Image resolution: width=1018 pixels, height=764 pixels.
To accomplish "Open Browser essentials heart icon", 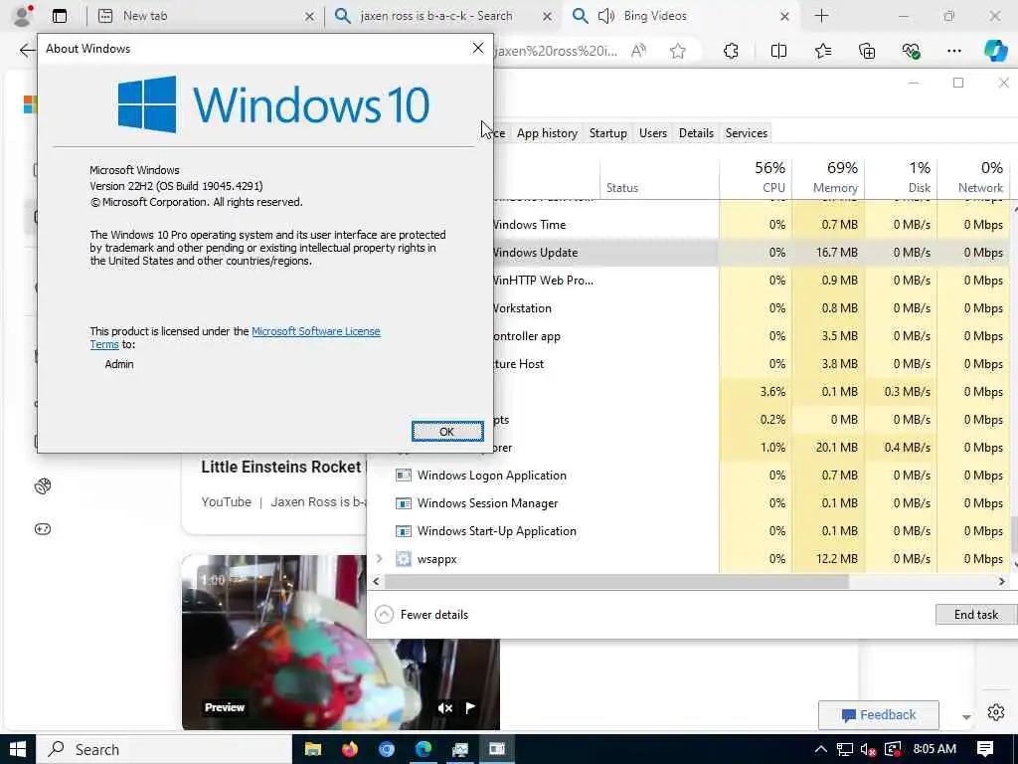I will (911, 51).
